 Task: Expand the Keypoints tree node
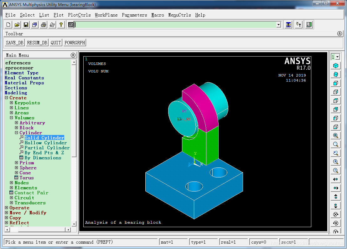pyautogui.click(x=12, y=103)
